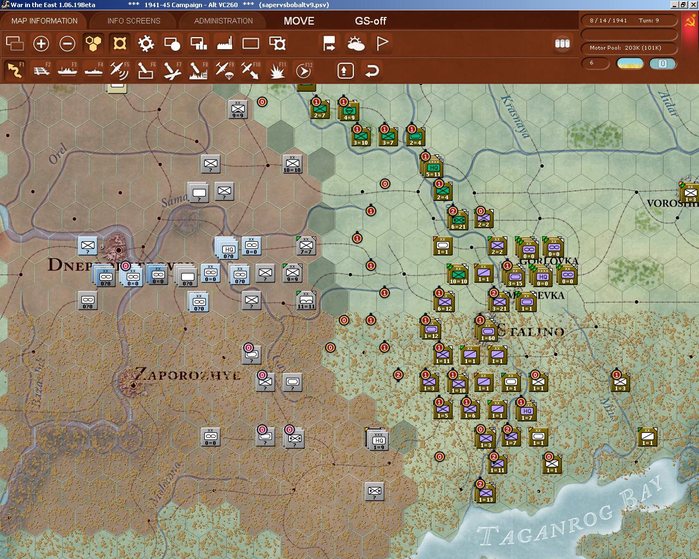
Task: Select the Soviet unit labeled 6=12
Action: tap(445, 302)
